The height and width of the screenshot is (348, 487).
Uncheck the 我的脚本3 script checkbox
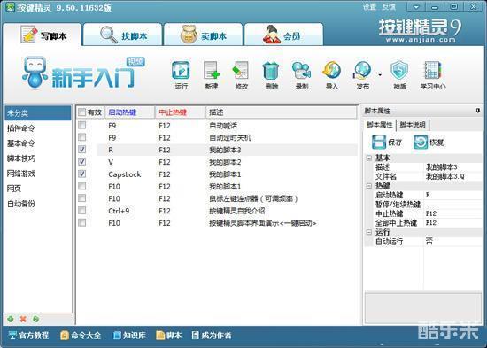(82, 150)
